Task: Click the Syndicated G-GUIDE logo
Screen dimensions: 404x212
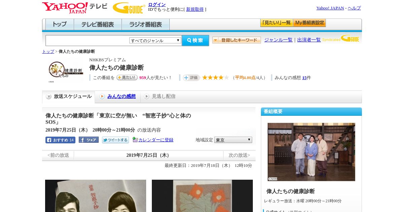Action: pos(341,38)
